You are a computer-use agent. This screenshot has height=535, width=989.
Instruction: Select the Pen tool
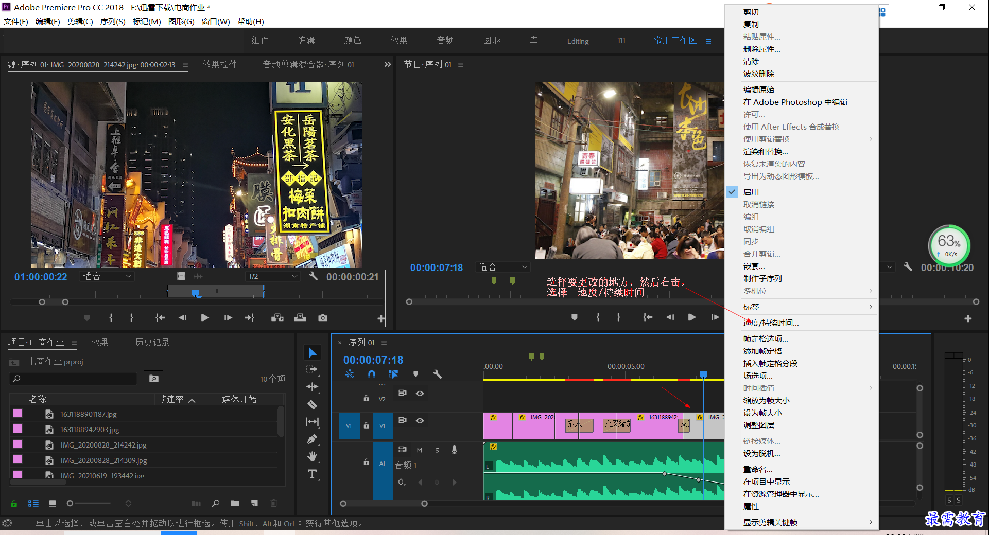(312, 439)
